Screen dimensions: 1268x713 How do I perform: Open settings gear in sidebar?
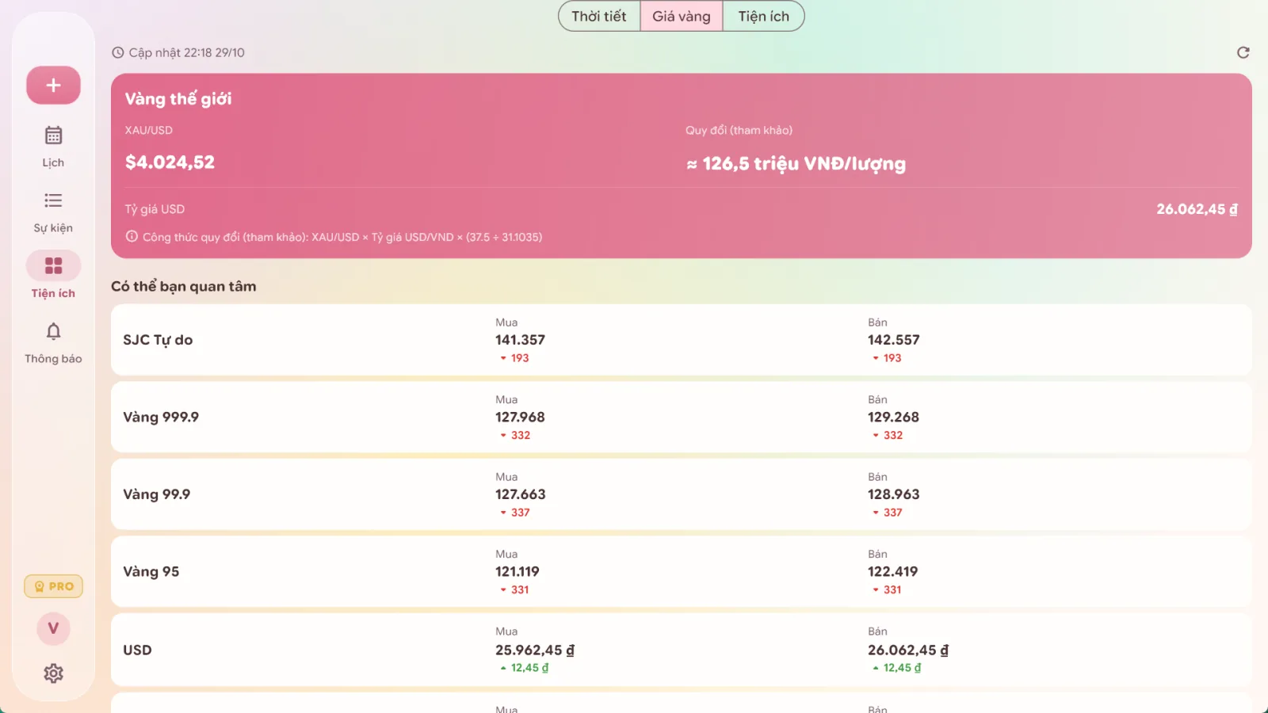tap(53, 673)
